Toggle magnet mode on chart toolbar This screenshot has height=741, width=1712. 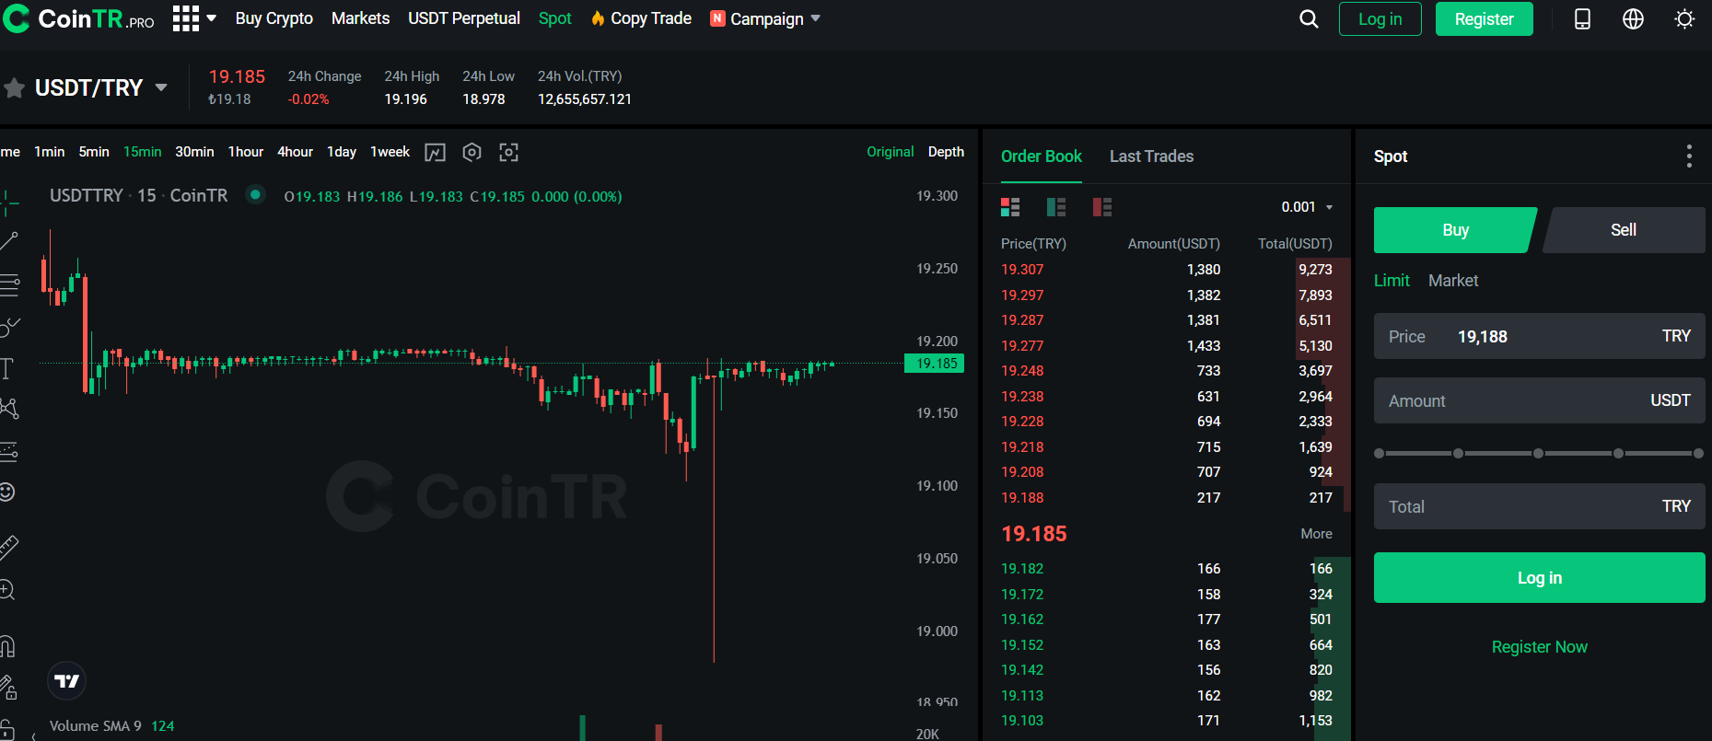pos(7,647)
